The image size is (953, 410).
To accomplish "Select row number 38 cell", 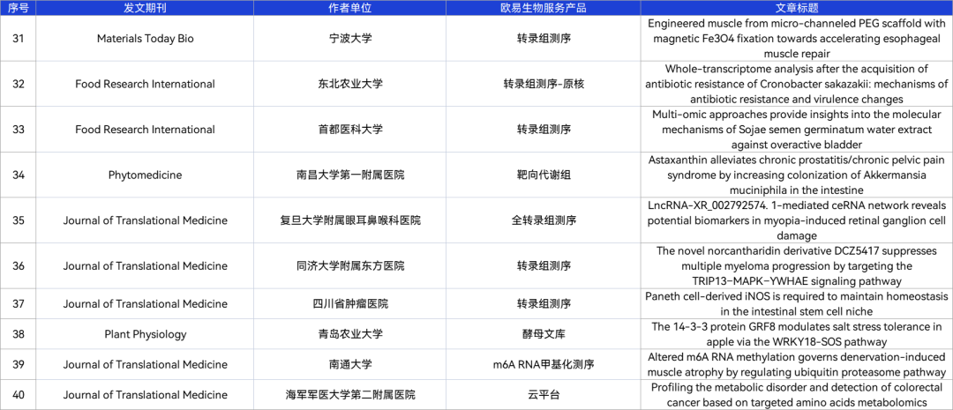I will (x=19, y=334).
